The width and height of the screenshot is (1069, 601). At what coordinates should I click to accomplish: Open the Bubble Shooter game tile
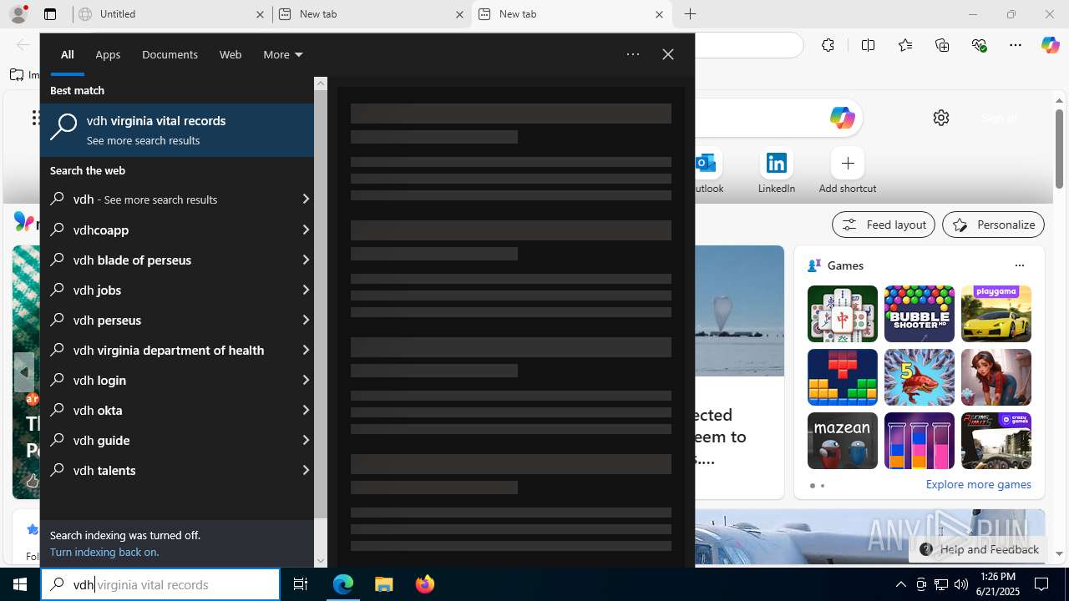[x=919, y=314]
